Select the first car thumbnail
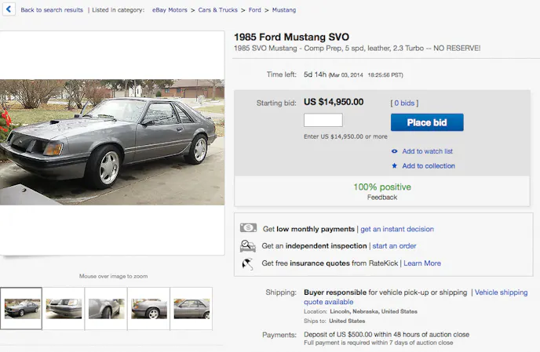This screenshot has width=540, height=352. (x=22, y=308)
